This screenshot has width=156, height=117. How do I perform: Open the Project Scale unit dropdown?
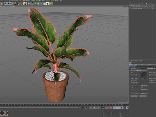point(151,69)
